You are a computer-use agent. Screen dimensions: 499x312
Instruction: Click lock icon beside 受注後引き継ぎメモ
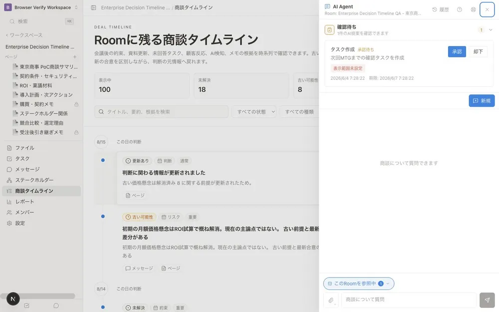76,132
